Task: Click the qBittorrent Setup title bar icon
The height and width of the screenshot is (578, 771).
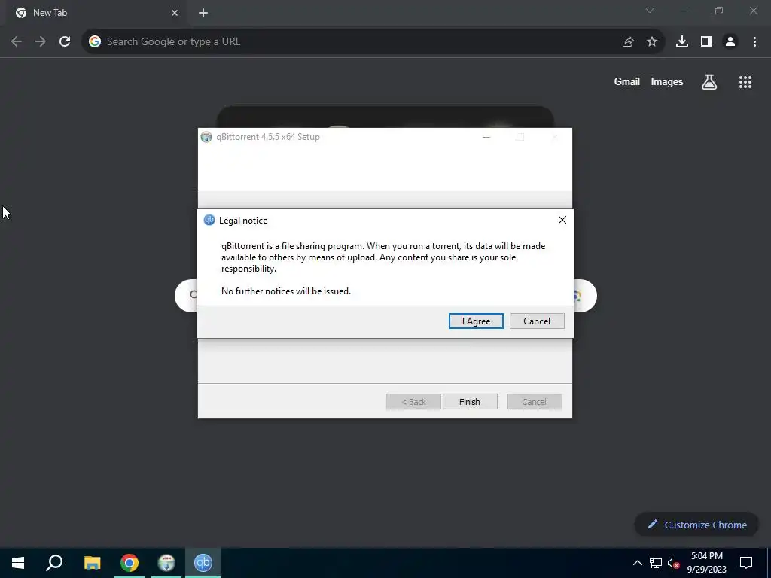Action: (x=206, y=137)
